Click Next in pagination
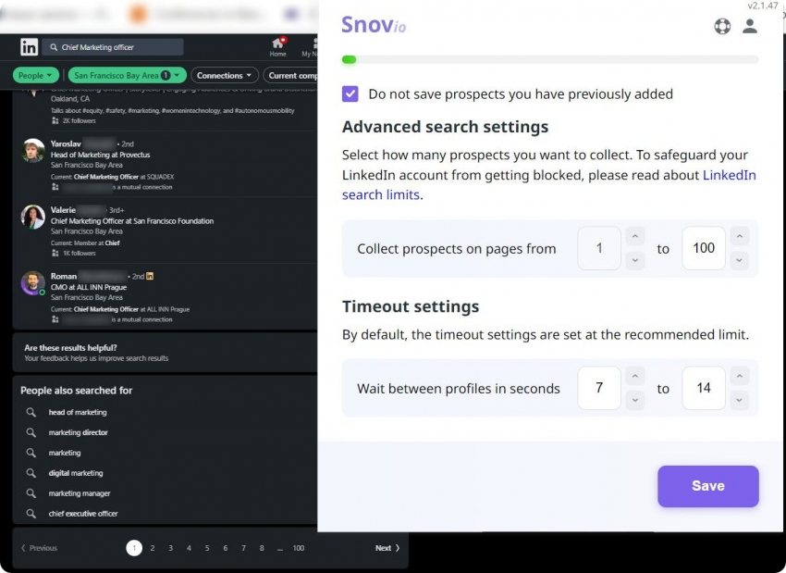Viewport: 786px width, 573px height. point(387,548)
